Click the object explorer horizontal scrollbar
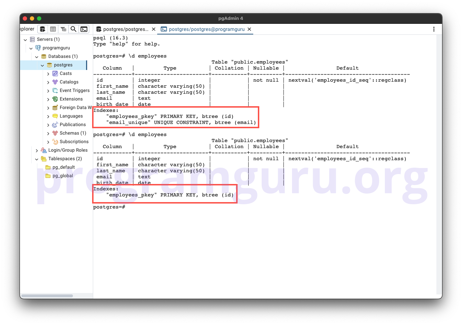The height and width of the screenshot is (325, 462). click(x=47, y=296)
